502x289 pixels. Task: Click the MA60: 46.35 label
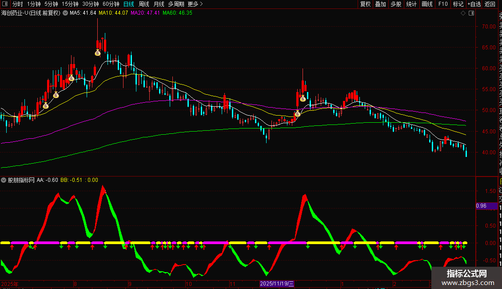tap(177, 13)
